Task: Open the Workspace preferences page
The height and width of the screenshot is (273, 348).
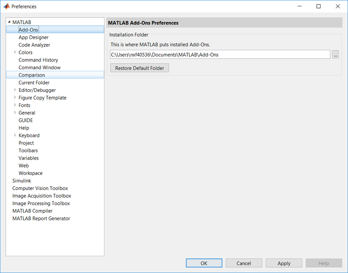Action: coord(30,173)
